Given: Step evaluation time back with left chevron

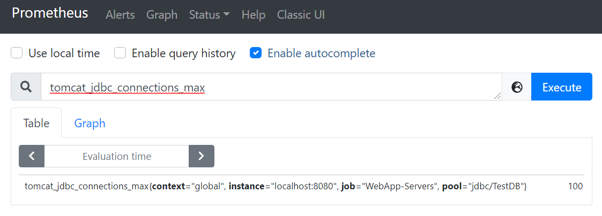Looking at the screenshot, I should coord(32,156).
